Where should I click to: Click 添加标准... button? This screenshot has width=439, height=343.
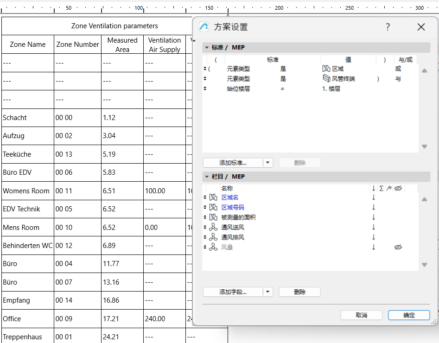233,163
